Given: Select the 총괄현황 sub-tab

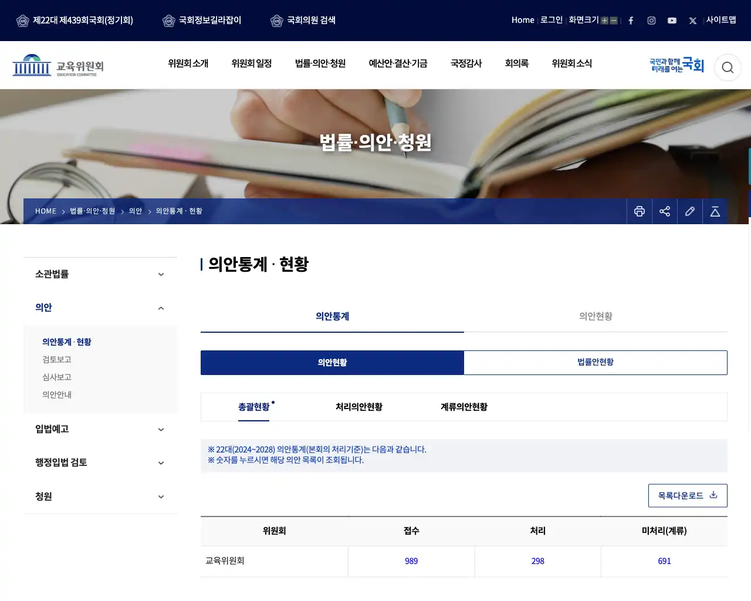Looking at the screenshot, I should (254, 407).
